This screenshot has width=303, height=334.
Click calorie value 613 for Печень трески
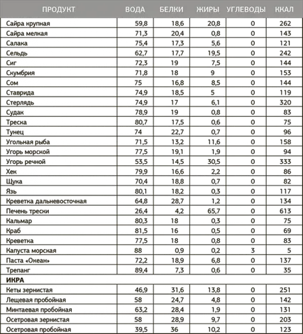pyautogui.click(x=286, y=211)
